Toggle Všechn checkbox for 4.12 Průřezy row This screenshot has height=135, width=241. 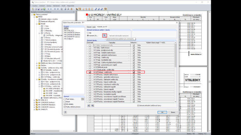134,72
